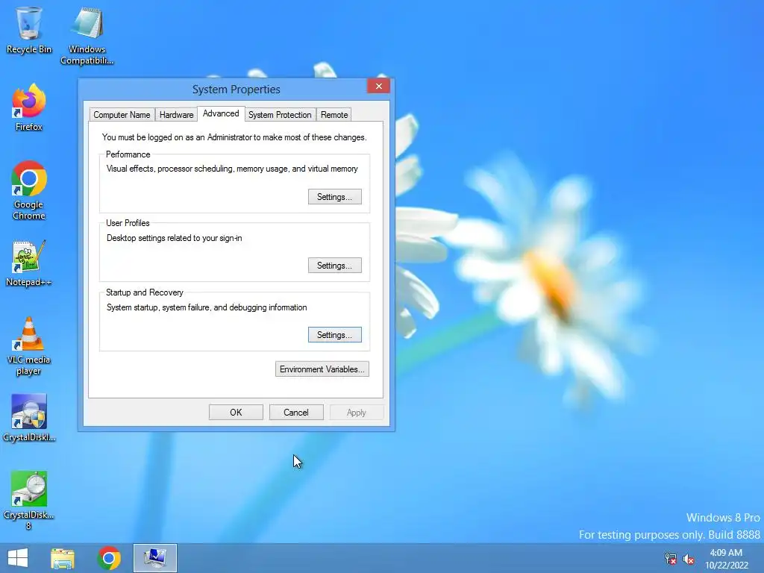The image size is (764, 573).
Task: Switch to the Computer Name tab
Action: pyautogui.click(x=122, y=115)
